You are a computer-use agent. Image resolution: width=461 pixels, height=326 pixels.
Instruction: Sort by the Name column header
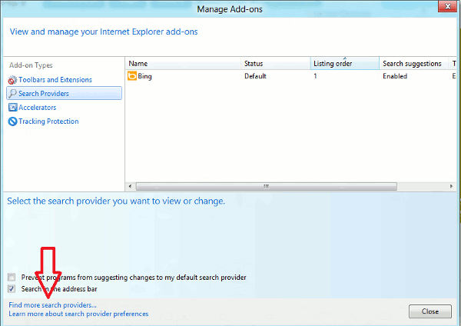pos(183,64)
